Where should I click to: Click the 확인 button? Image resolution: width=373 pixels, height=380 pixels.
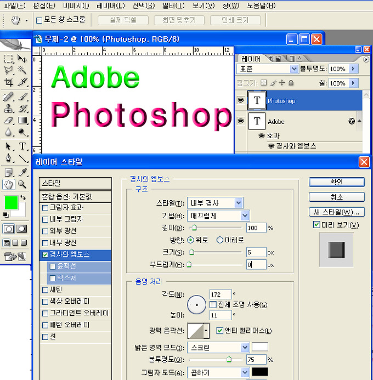coord(337,182)
